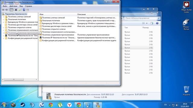Click the Локальная политика безопасности details pane icon
The height and width of the screenshot is (108, 193).
coord(49,96)
